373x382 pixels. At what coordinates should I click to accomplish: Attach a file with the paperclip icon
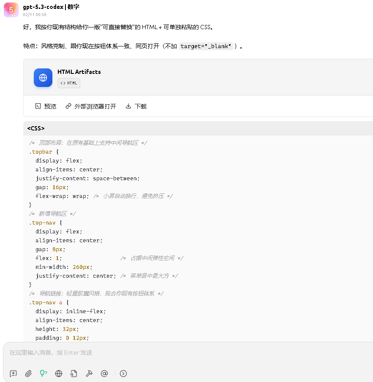28,373
